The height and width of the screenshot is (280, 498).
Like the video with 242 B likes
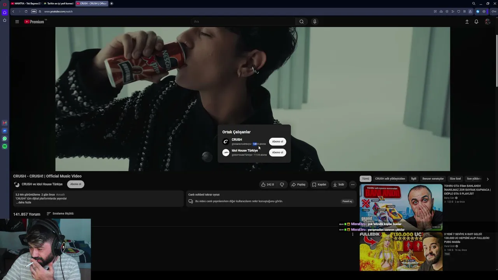click(x=268, y=184)
